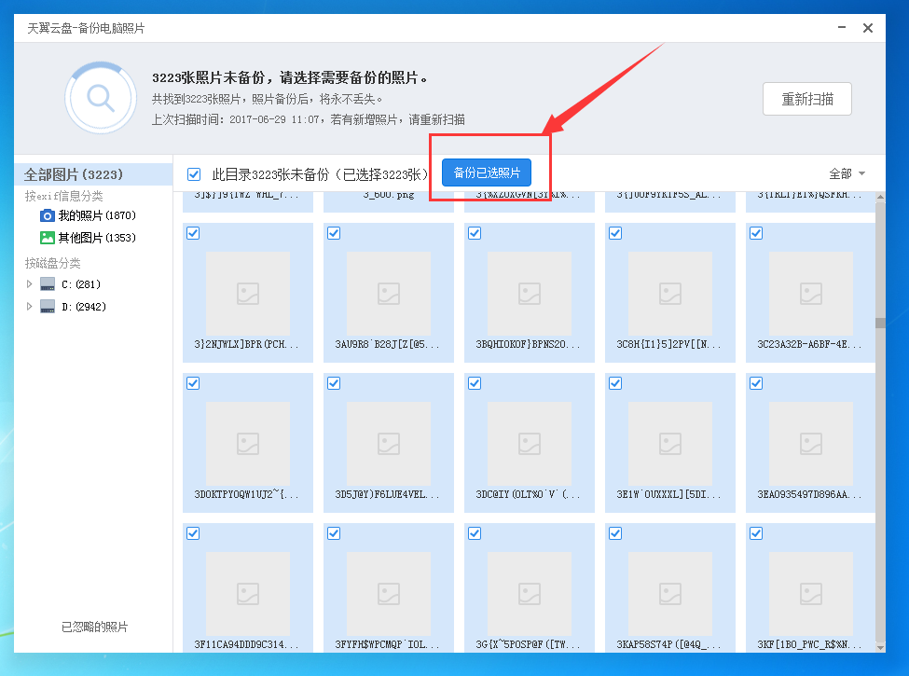This screenshot has height=676, width=909.
Task: Expand the D:(2942) disk tree node
Action: pyautogui.click(x=29, y=306)
